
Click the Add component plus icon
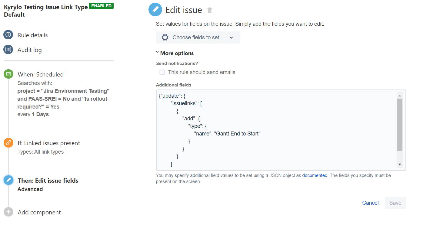(x=8, y=212)
